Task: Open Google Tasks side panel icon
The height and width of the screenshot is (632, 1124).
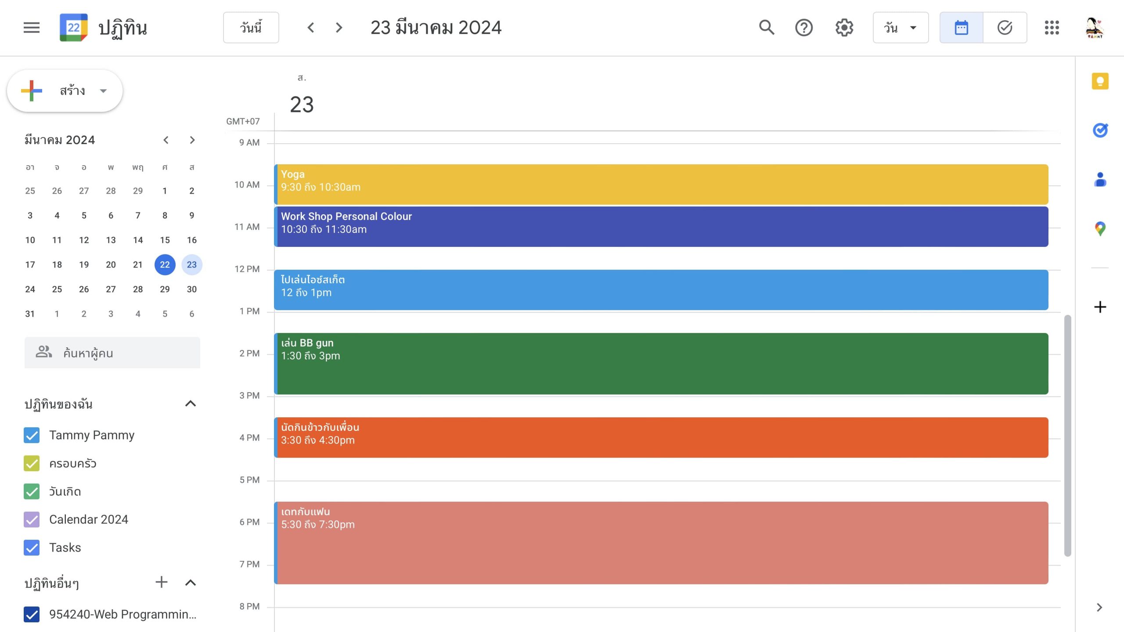Action: click(1100, 130)
